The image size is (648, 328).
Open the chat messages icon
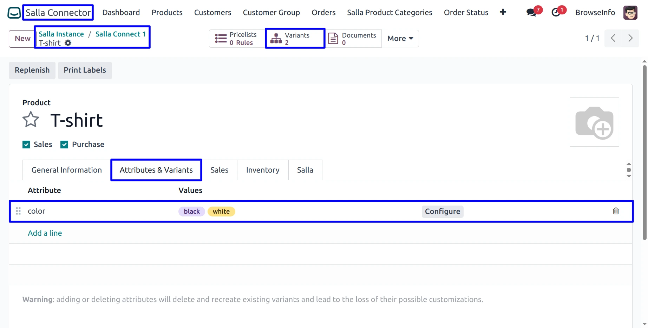(x=531, y=13)
